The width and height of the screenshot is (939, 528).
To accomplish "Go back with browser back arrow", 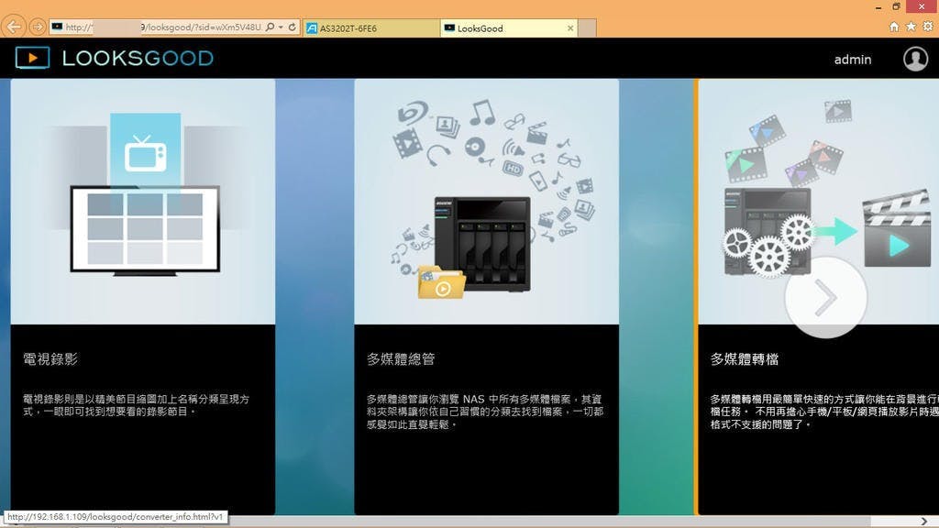I will pyautogui.click(x=14, y=27).
